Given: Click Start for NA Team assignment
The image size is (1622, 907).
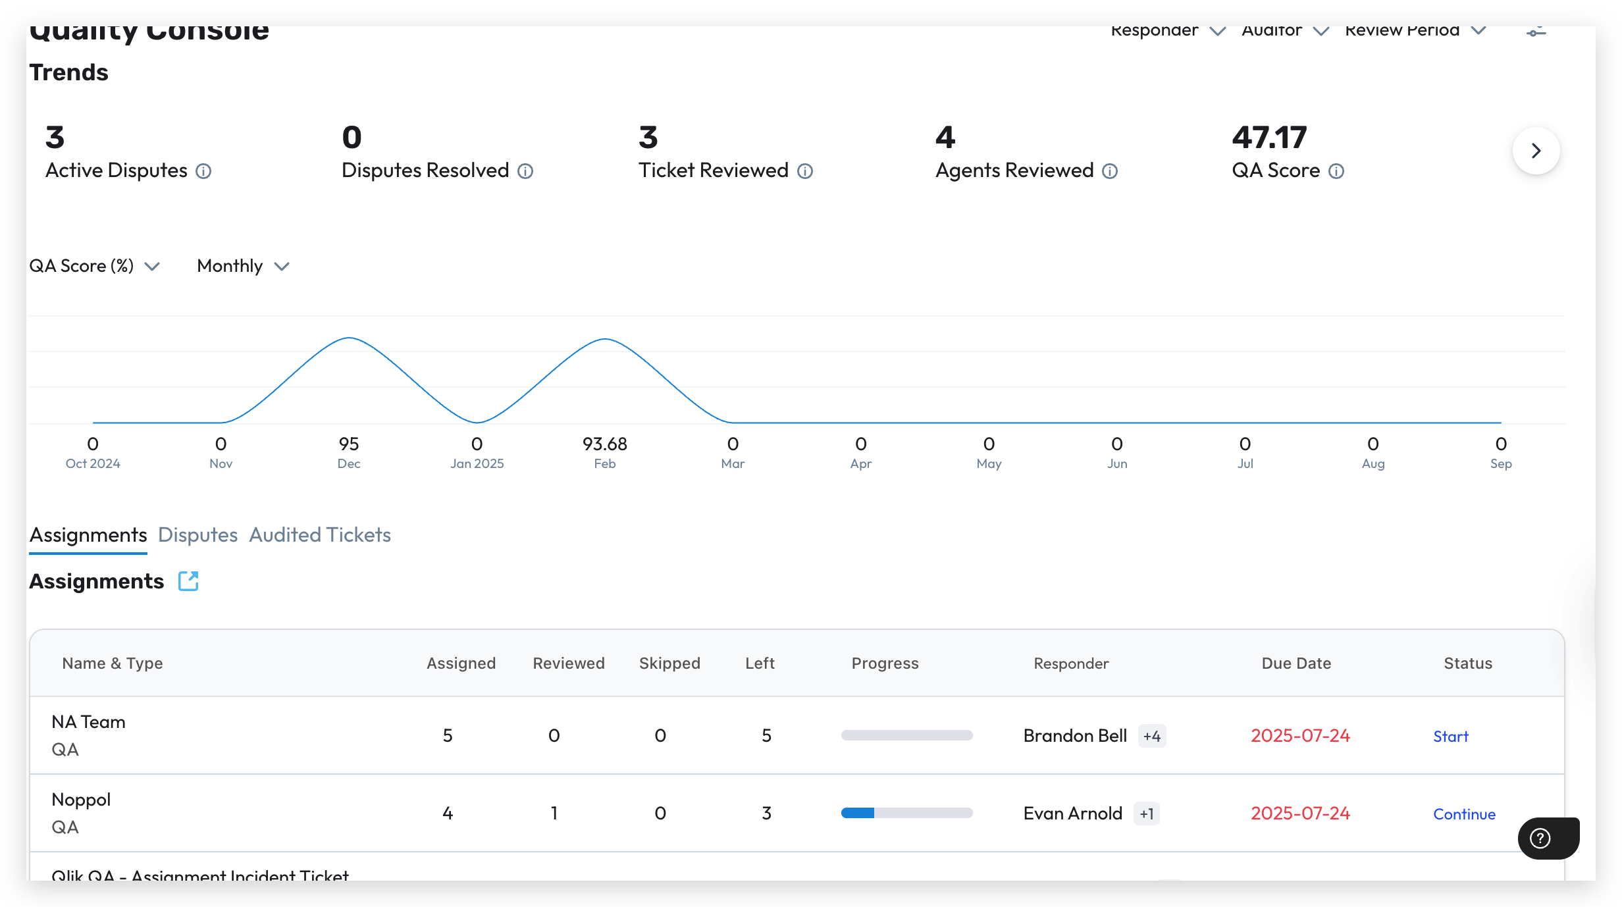Looking at the screenshot, I should (x=1450, y=736).
